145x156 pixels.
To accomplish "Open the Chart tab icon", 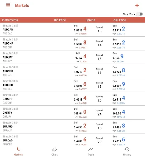I will [54, 150].
